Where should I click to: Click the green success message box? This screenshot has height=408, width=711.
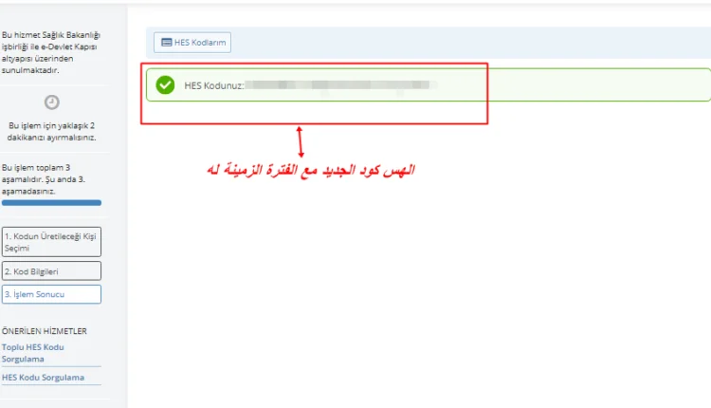tap(428, 84)
